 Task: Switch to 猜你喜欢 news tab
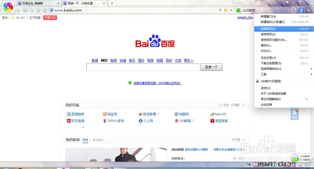(x=98, y=140)
